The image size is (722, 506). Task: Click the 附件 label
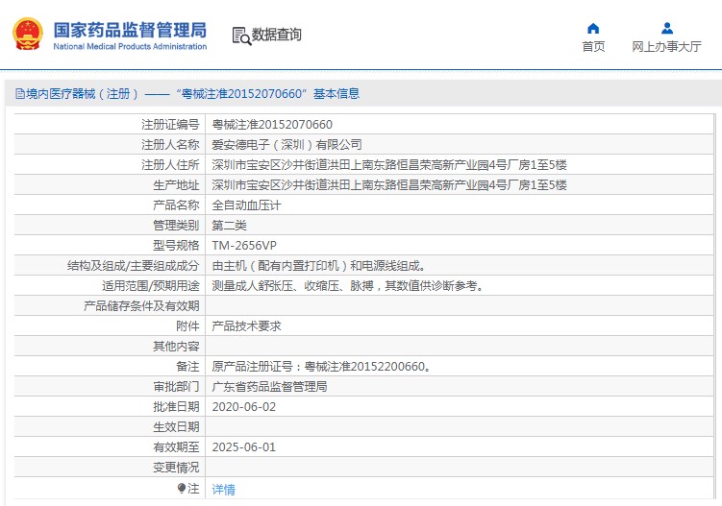coord(187,326)
